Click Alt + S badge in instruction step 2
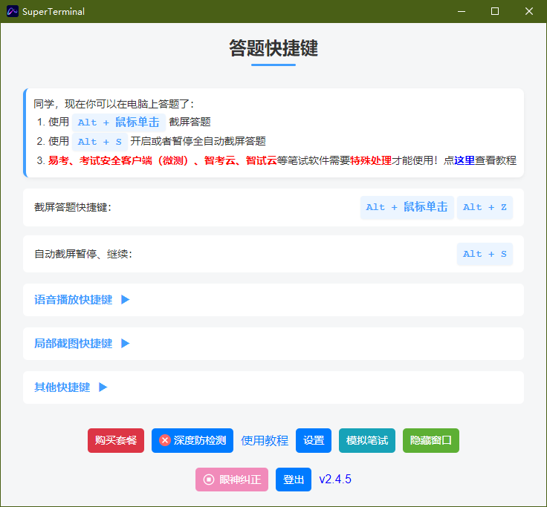 click(100, 142)
